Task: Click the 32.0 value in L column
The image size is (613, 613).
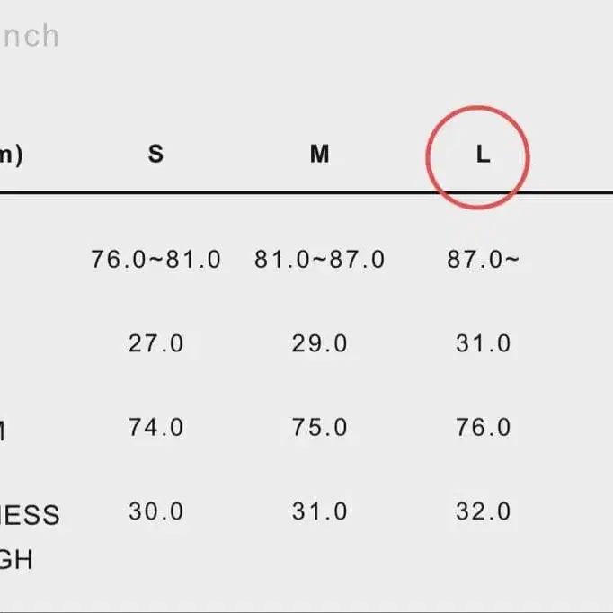Action: point(483,511)
